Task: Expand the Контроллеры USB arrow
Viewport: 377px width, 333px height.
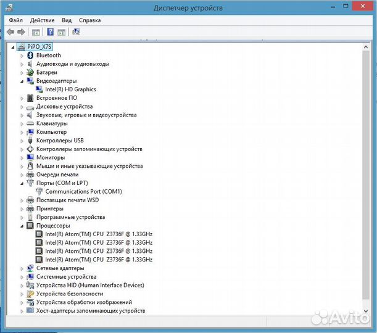Action: (x=22, y=141)
